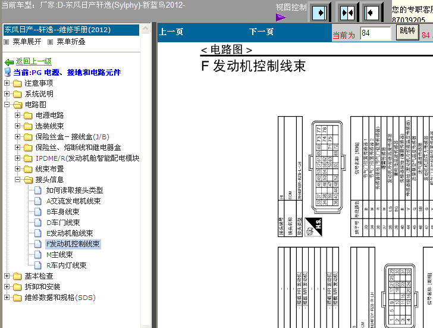This screenshot has height=328, width=433.
Task: Open F发动机控制线束 tree item
Action: click(x=73, y=244)
